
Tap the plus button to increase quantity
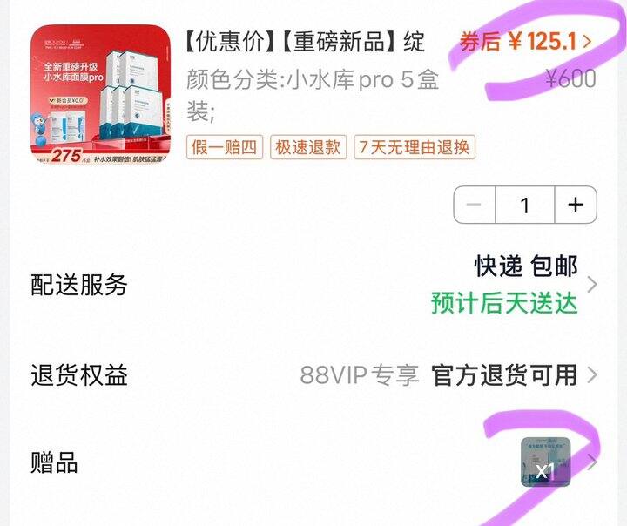[x=576, y=205]
